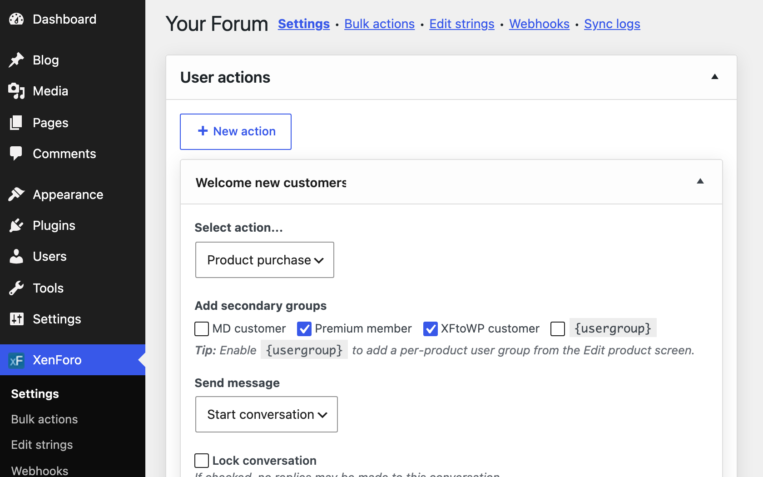Click the Your Forum page title
The height and width of the screenshot is (477, 763).
[217, 24]
